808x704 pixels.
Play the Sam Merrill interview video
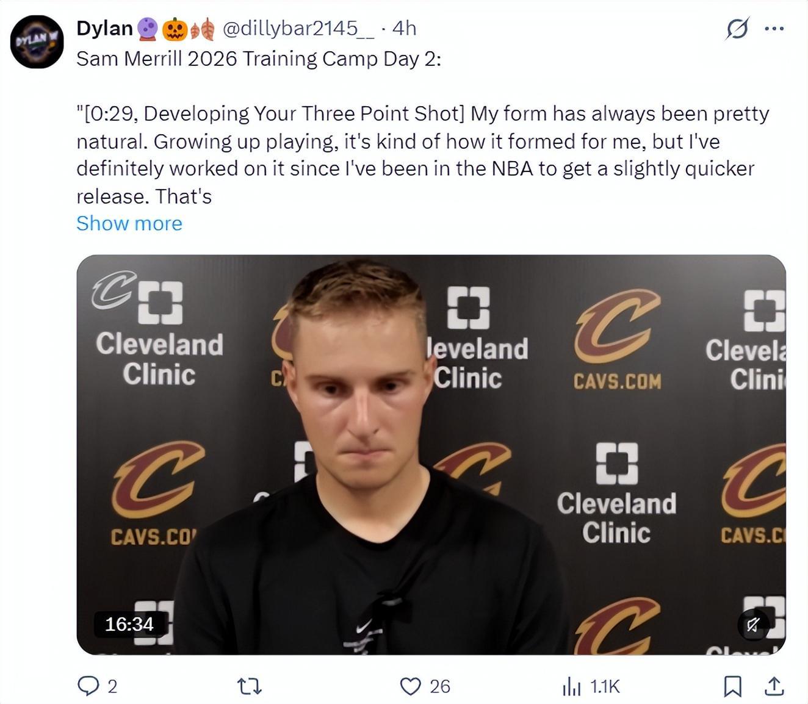(x=431, y=454)
